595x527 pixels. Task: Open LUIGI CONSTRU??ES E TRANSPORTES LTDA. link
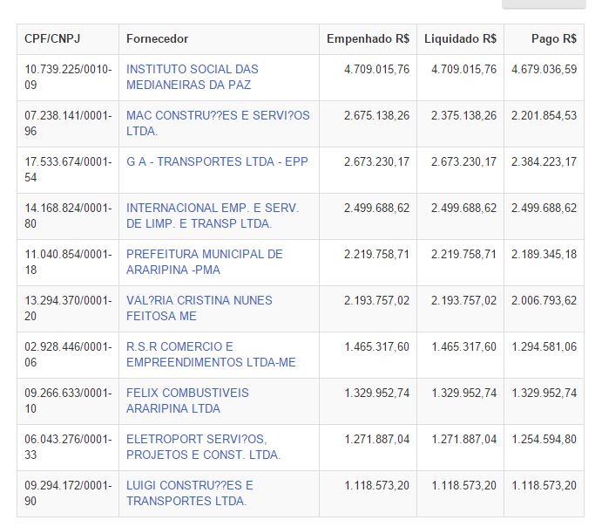(190, 493)
